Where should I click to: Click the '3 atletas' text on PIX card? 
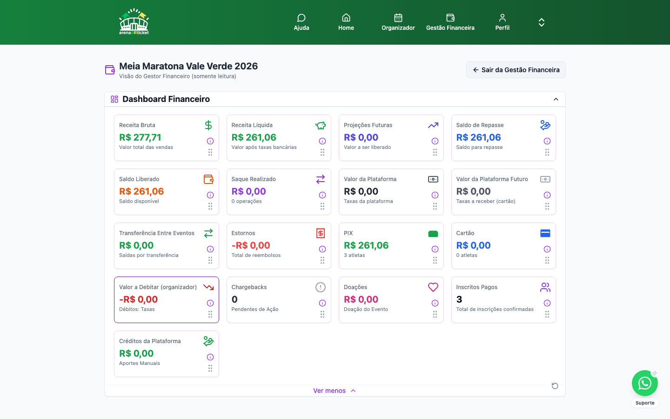tap(355, 255)
